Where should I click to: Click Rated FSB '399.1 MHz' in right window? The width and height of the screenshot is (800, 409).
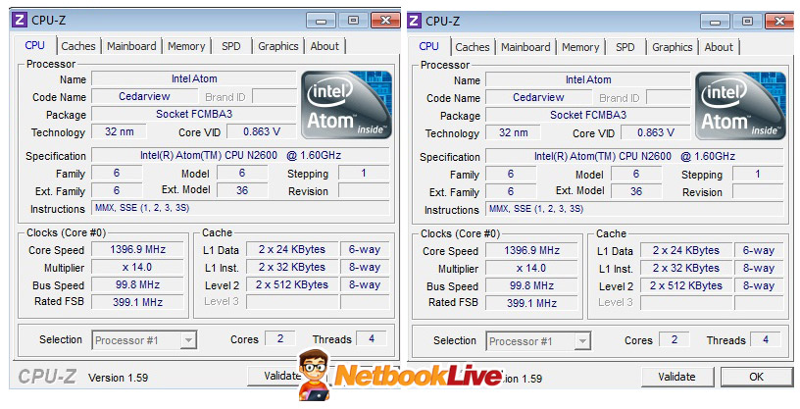pos(531,303)
